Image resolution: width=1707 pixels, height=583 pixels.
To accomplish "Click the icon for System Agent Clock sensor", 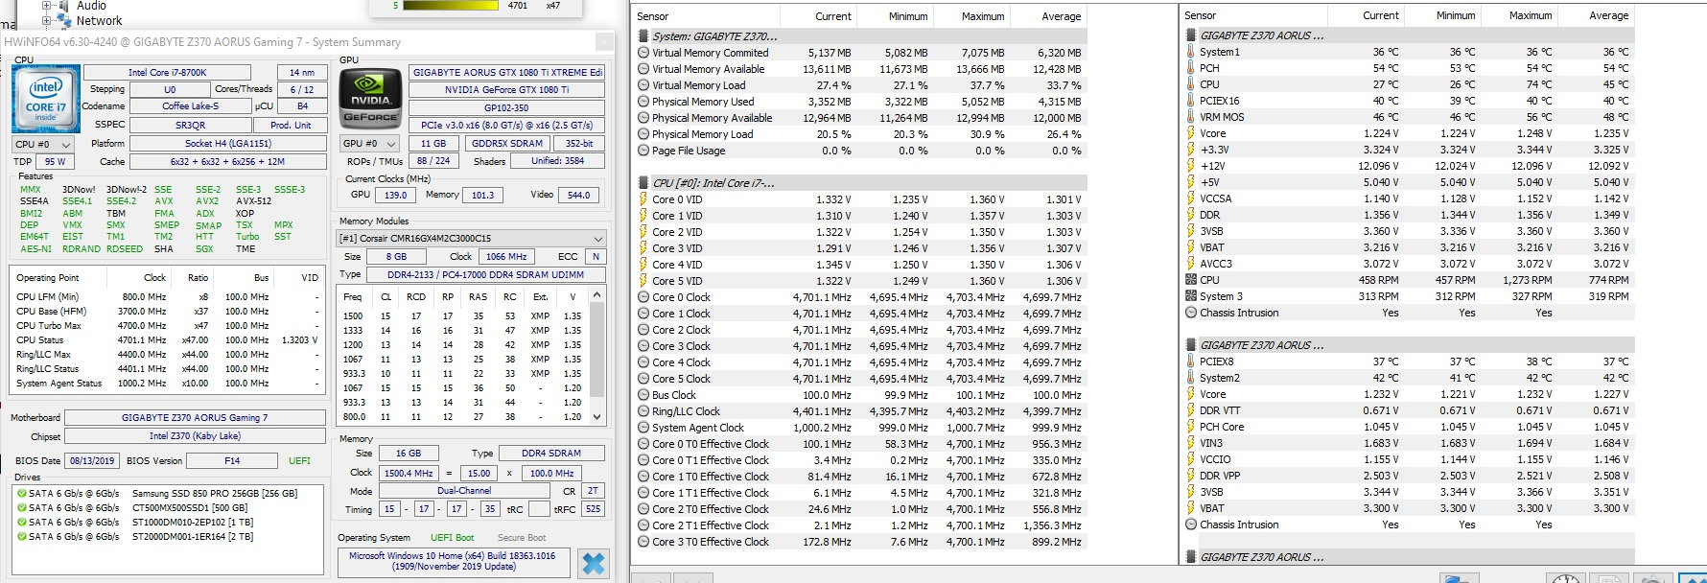I will 643,428.
